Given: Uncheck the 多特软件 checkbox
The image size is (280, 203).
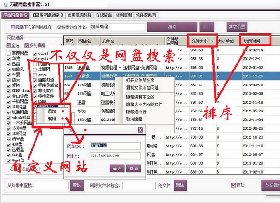Looking at the screenshot, I should [35, 97].
